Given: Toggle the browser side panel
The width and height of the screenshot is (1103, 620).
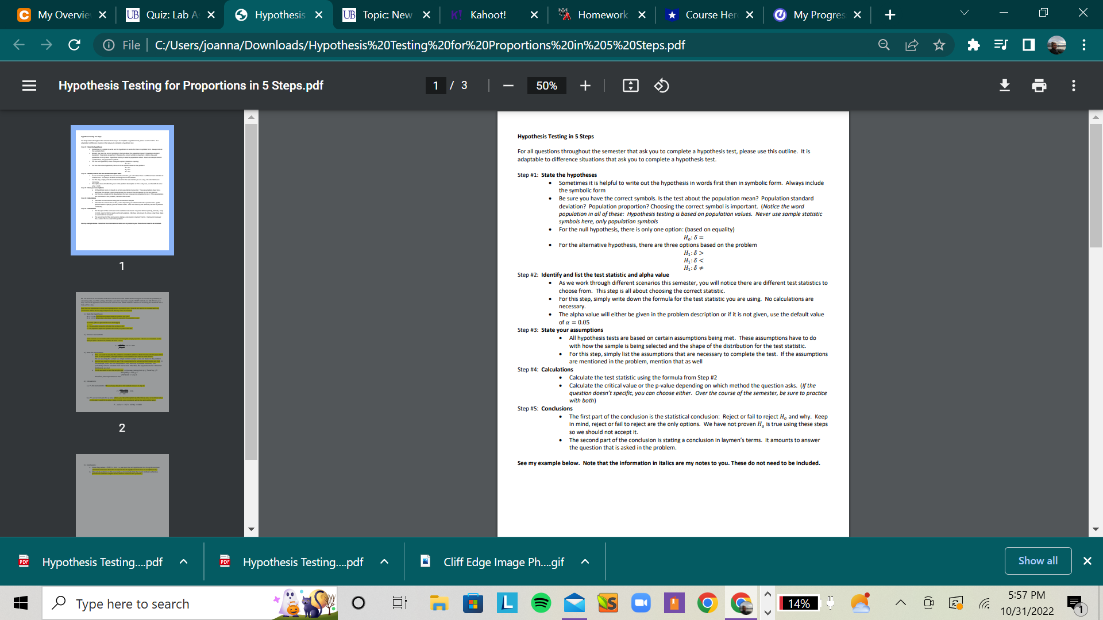Looking at the screenshot, I should click(1028, 45).
